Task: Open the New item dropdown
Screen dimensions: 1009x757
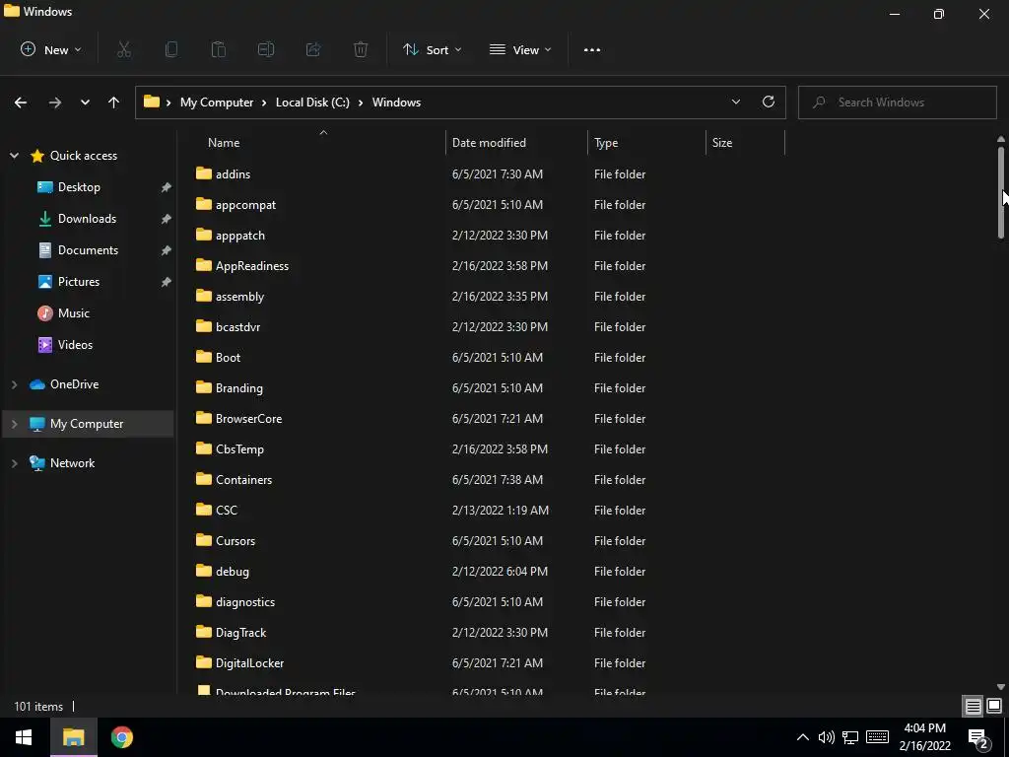Action: [51, 49]
